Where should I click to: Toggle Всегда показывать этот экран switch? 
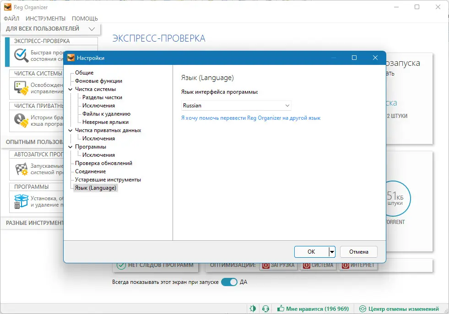click(x=229, y=282)
